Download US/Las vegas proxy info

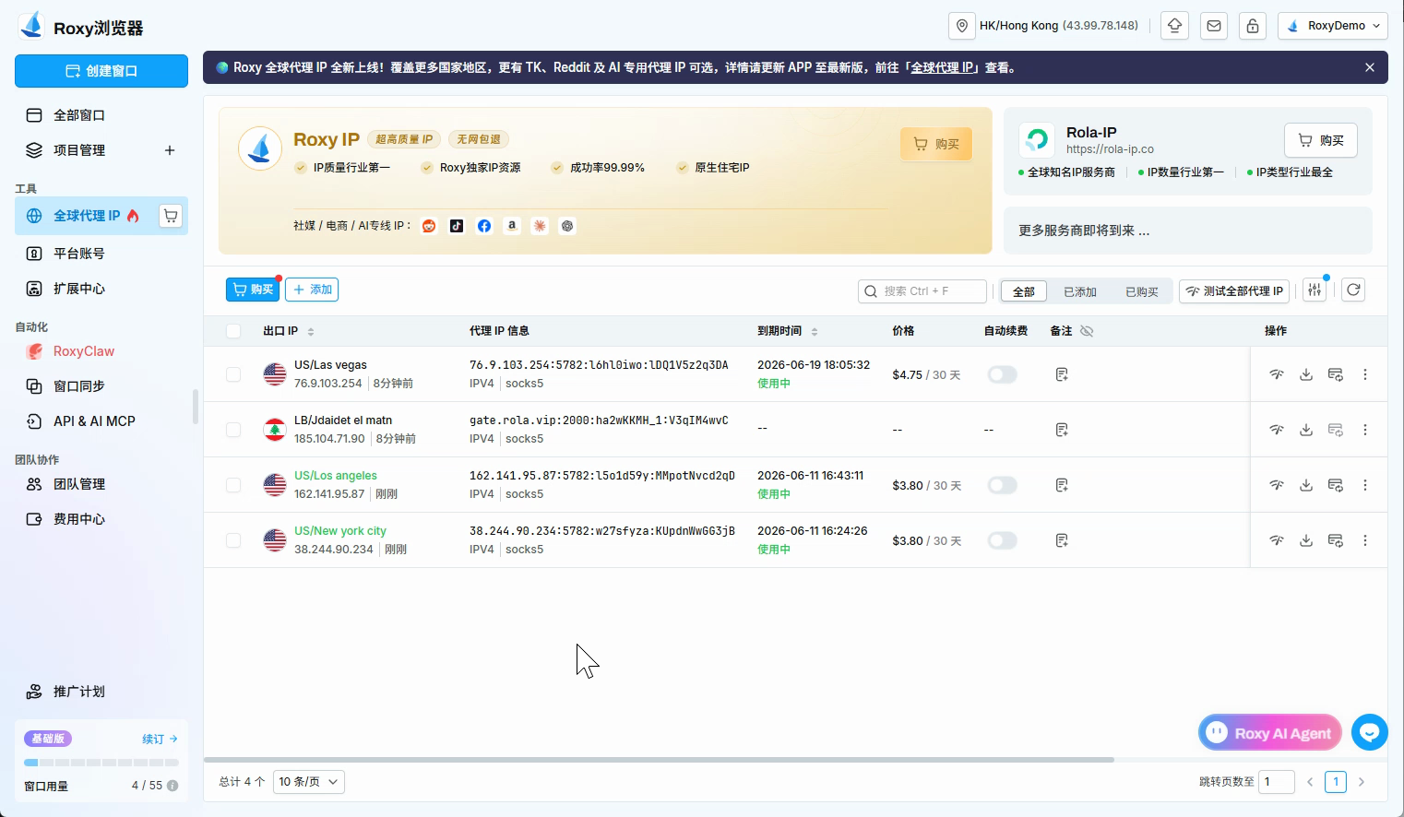tap(1306, 374)
